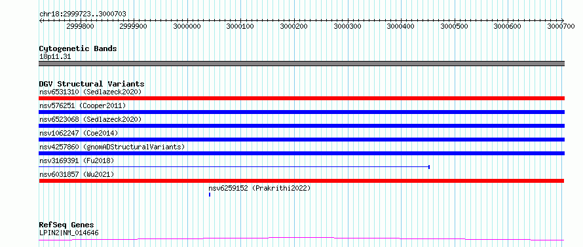Select the blue nsv6523068 variant bar

click(301, 126)
